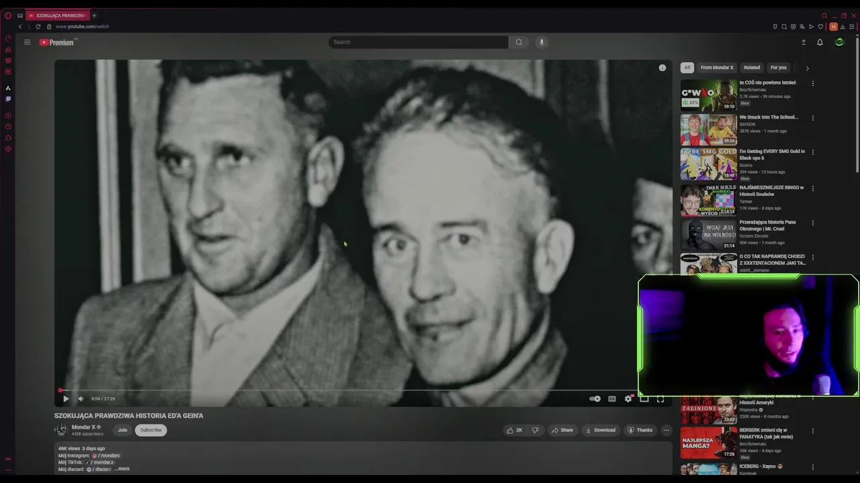The width and height of the screenshot is (860, 483).
Task: Open 'to COŚ nie powinno istnieć' thumbnail
Action: click(x=709, y=95)
